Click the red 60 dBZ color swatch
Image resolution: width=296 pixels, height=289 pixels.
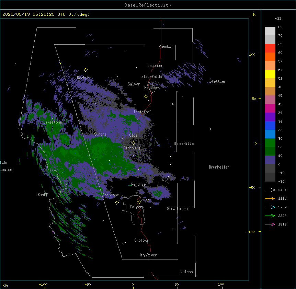[x=270, y=48]
